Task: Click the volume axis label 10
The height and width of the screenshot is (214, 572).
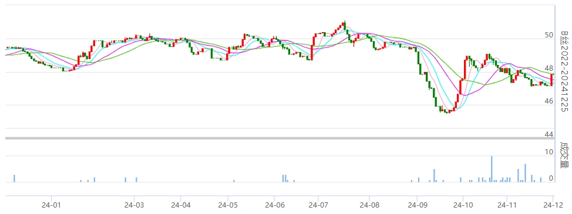Action: click(549, 152)
